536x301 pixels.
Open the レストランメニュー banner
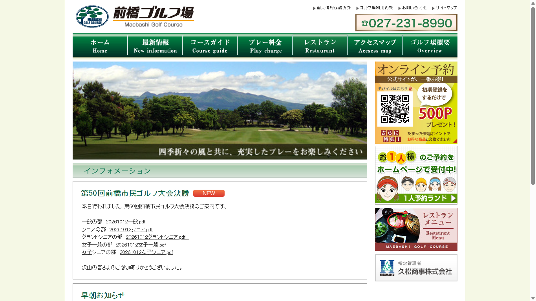click(416, 229)
